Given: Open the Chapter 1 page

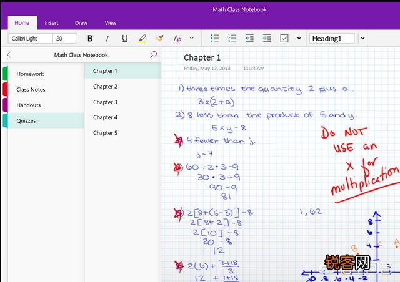Looking at the screenshot, I should (x=122, y=71).
